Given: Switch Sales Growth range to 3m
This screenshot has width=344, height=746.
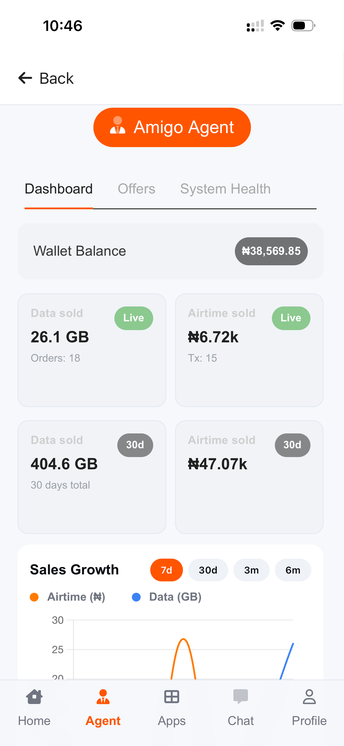Looking at the screenshot, I should (251, 570).
